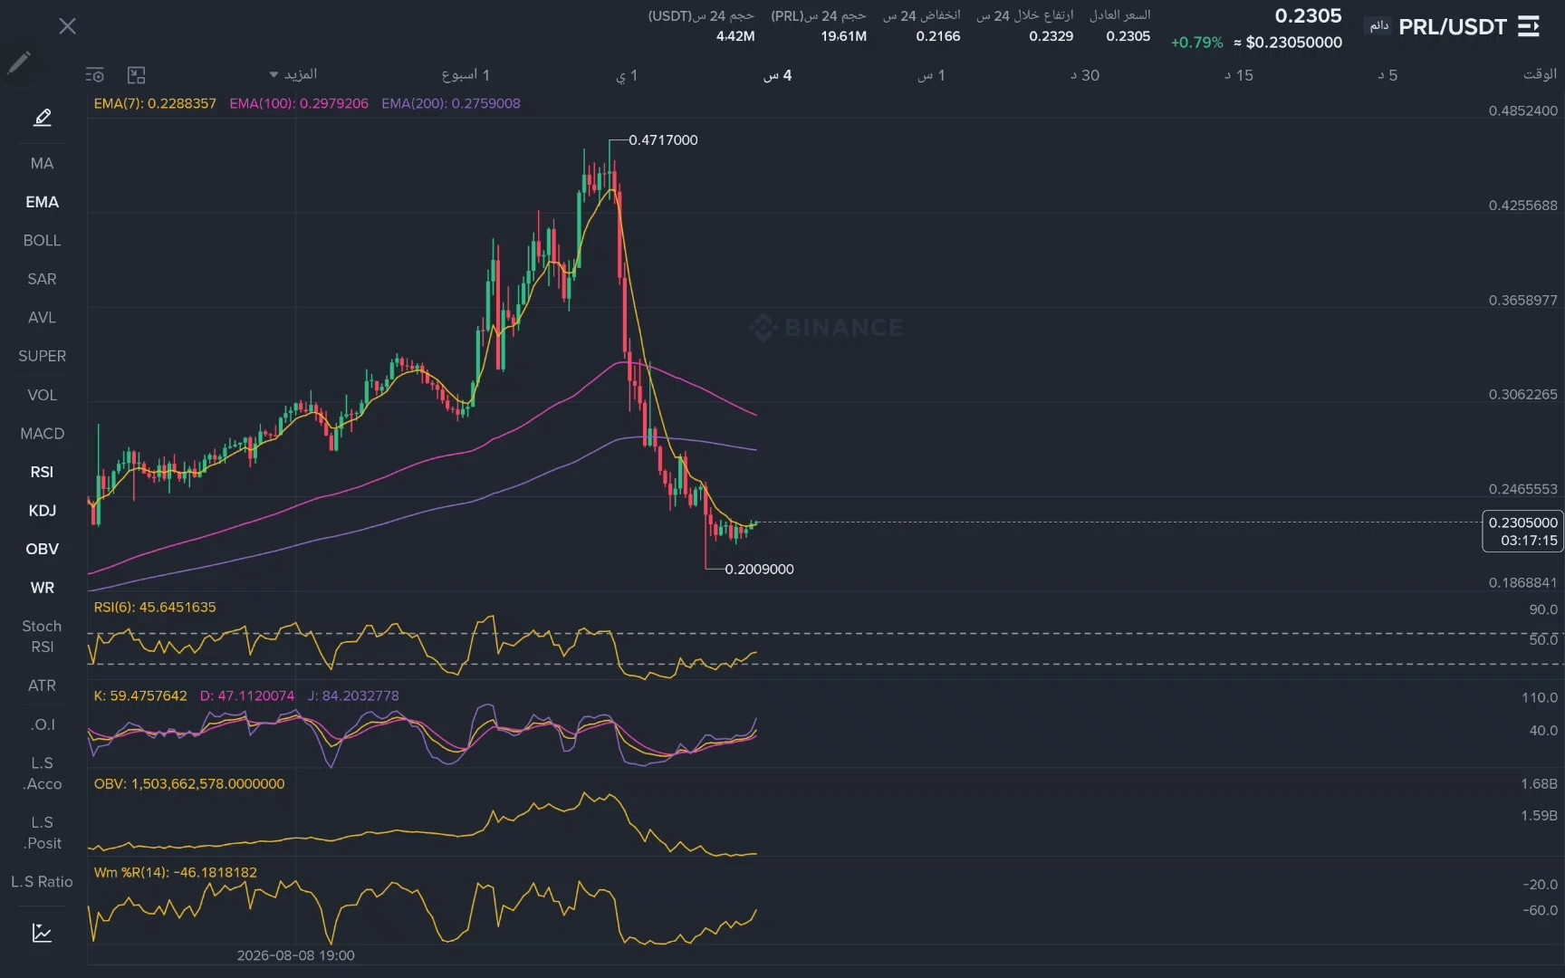Open chart settings icon next to layout
The width and height of the screenshot is (1565, 978).
pyautogui.click(x=95, y=75)
